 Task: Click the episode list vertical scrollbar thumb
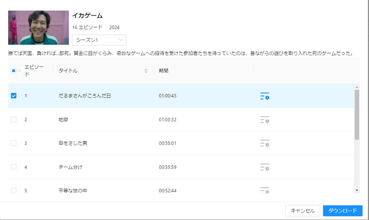click(x=357, y=115)
